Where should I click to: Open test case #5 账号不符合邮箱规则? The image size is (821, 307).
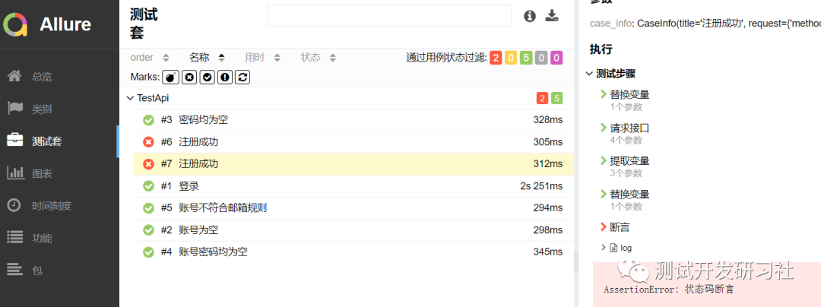pos(353,208)
